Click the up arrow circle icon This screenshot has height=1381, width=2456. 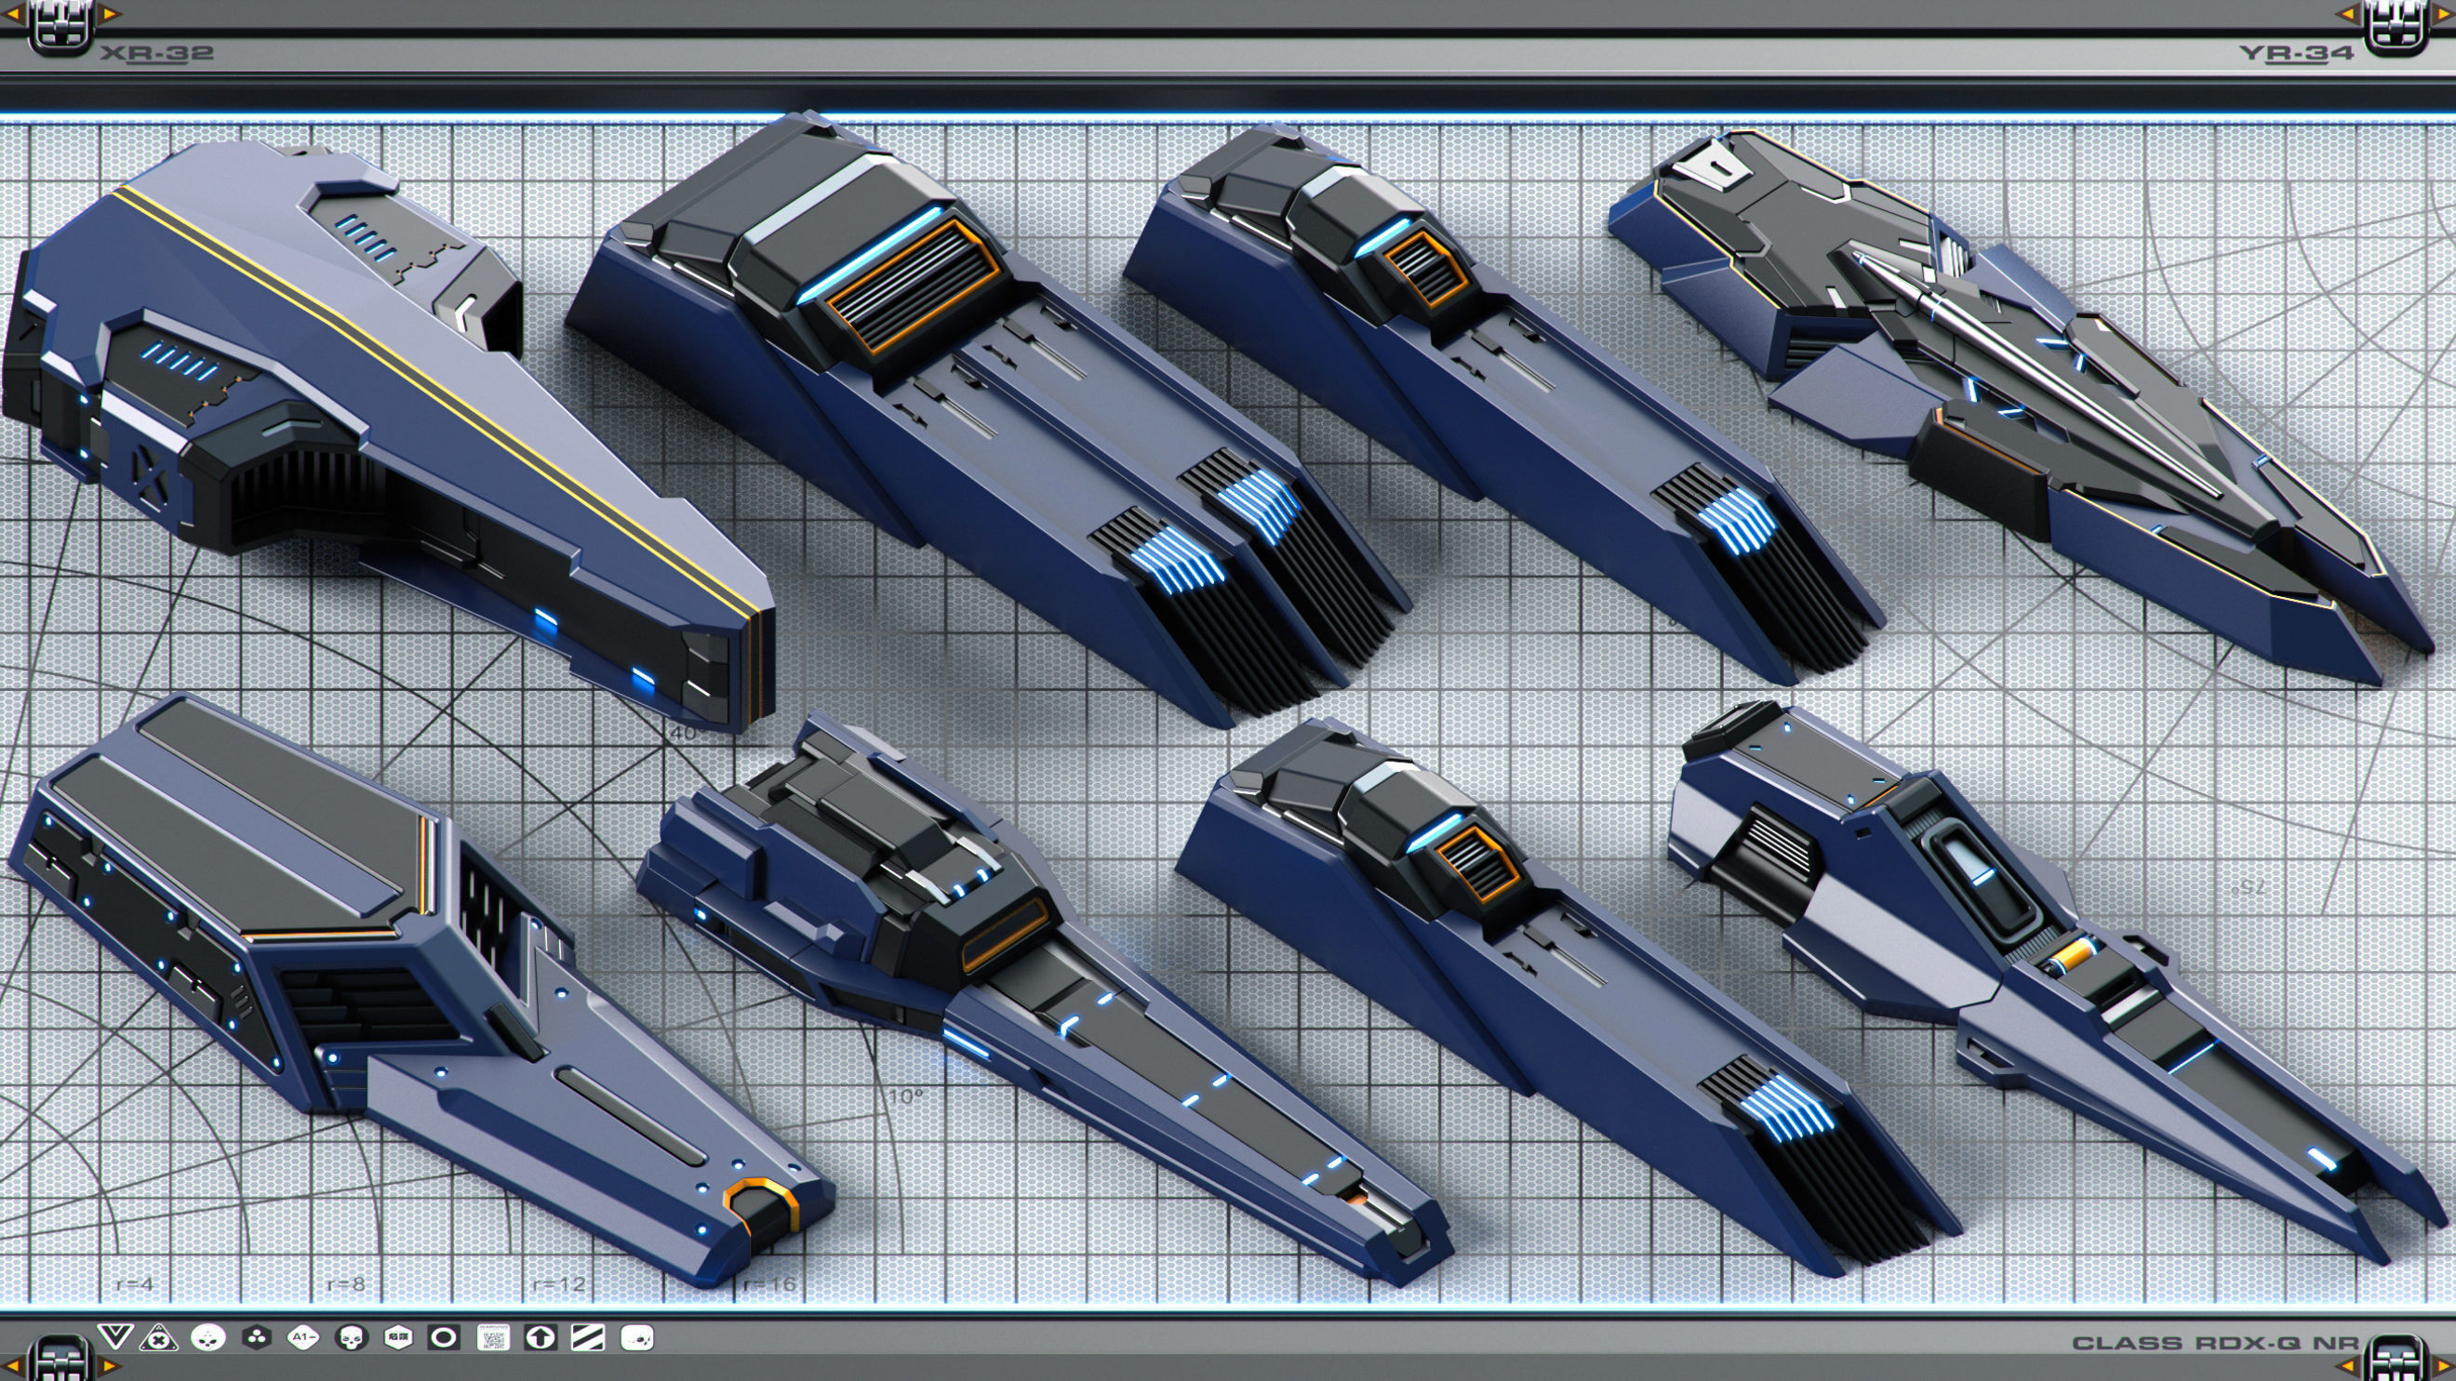(x=541, y=1338)
